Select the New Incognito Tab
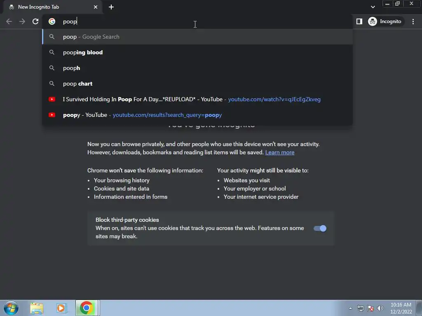 click(53, 7)
